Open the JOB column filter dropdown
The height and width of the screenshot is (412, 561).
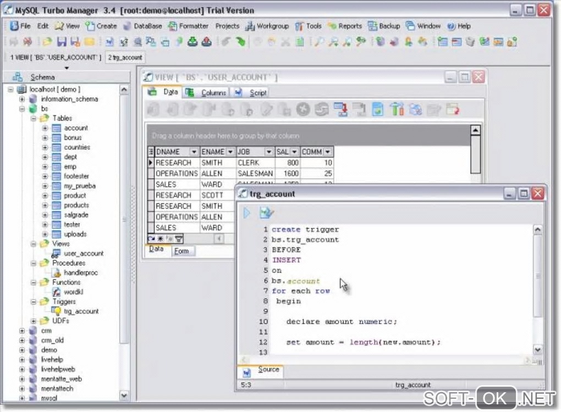tap(269, 152)
